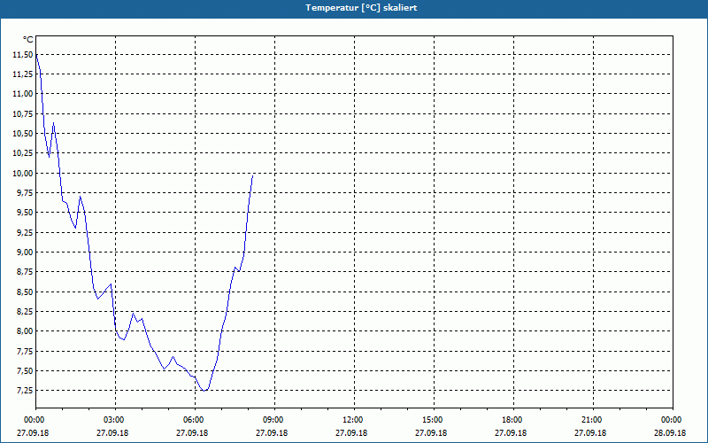Click the 10,25 y-axis value
708x443 pixels.
[23, 152]
